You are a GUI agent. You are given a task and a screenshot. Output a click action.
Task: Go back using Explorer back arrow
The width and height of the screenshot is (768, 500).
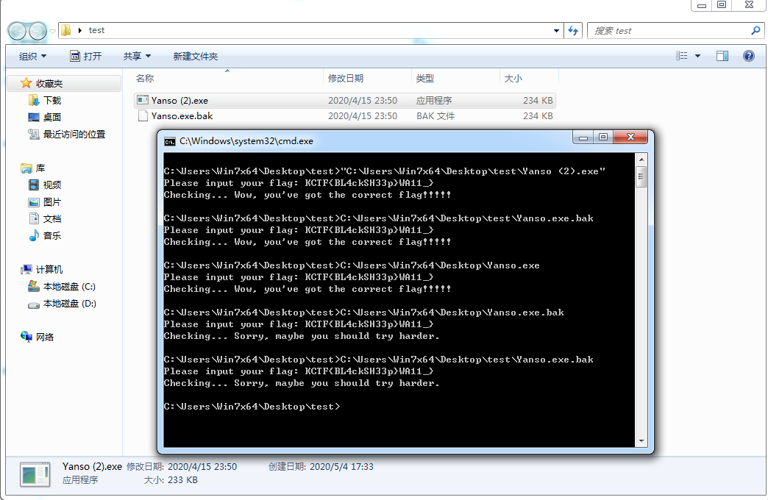click(x=17, y=31)
